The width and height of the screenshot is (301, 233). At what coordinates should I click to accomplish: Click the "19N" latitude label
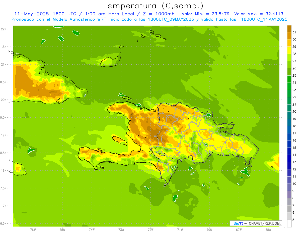4,135
